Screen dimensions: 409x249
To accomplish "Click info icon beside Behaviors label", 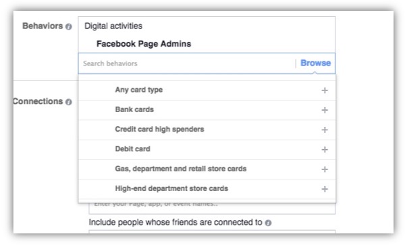I will pos(69,26).
